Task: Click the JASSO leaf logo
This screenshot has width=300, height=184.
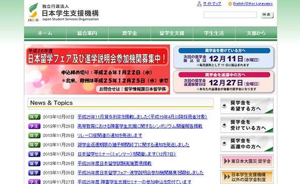Action: point(33,12)
